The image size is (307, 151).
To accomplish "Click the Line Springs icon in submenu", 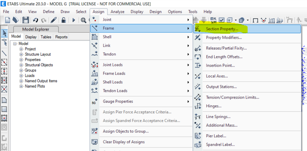I will coord(198,117).
